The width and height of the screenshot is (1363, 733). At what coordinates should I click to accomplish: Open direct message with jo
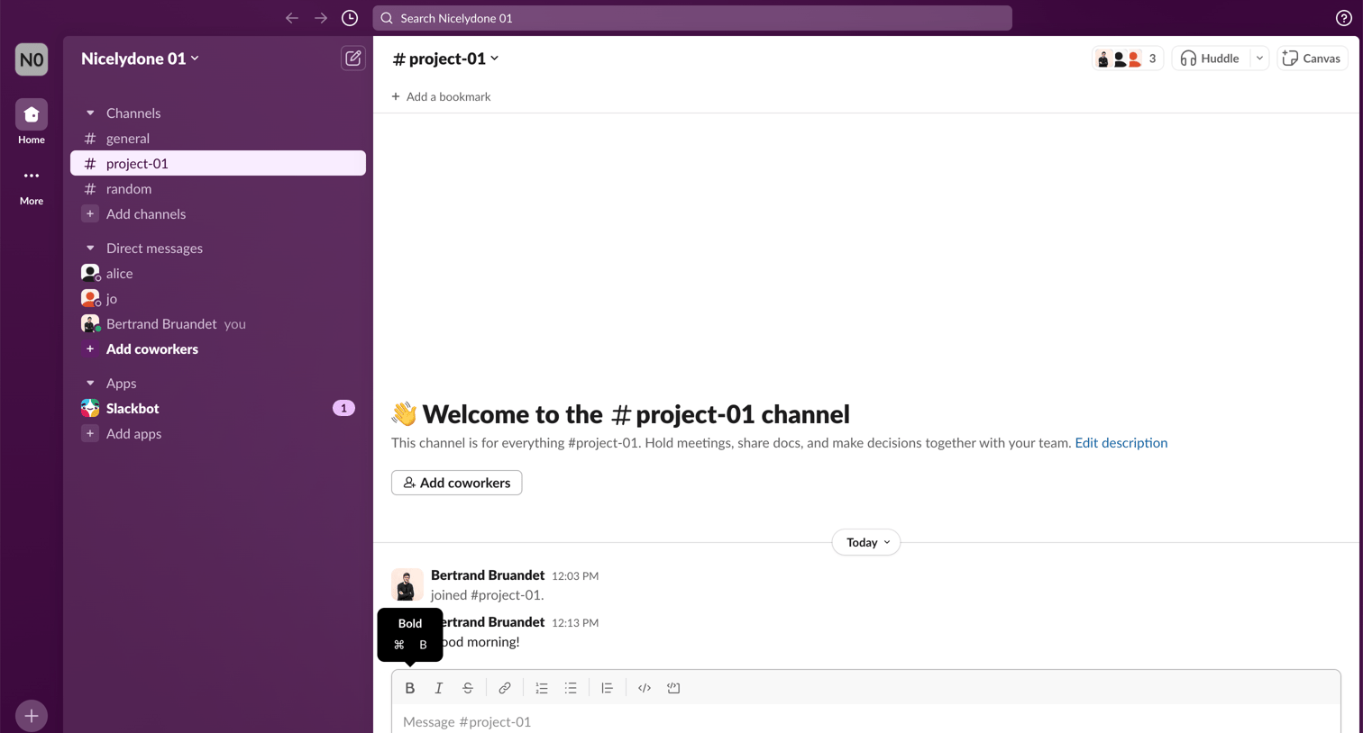(x=218, y=298)
